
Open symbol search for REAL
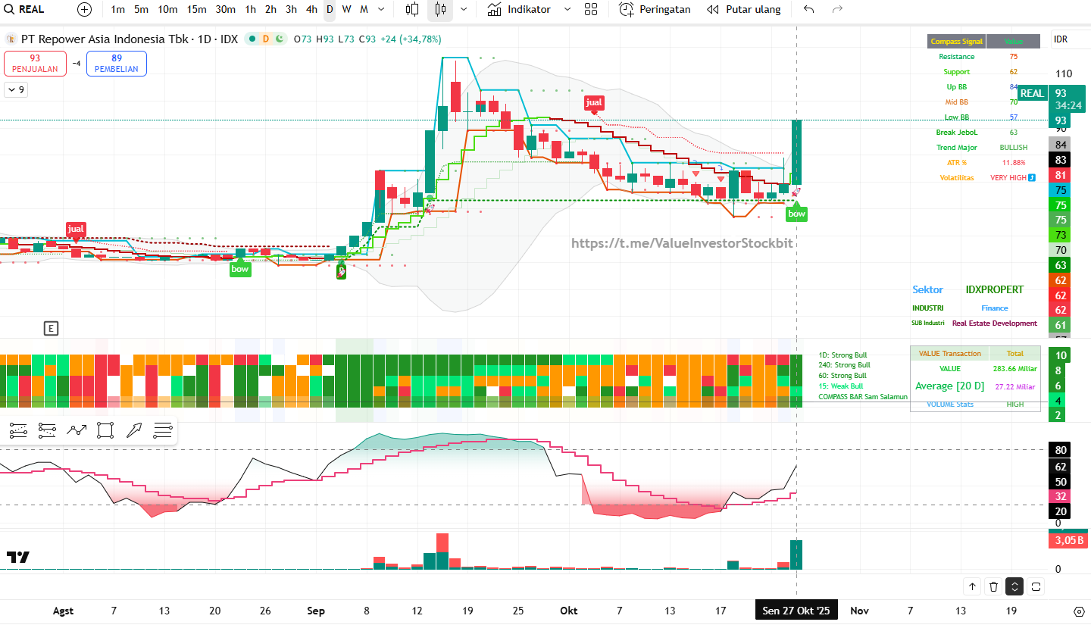coord(24,10)
